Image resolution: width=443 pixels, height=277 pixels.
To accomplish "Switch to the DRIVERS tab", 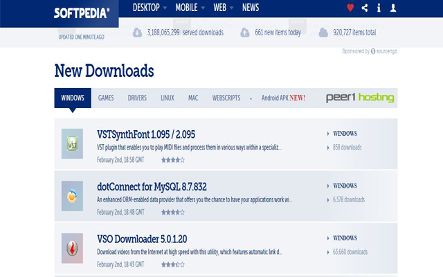I will tap(137, 98).
